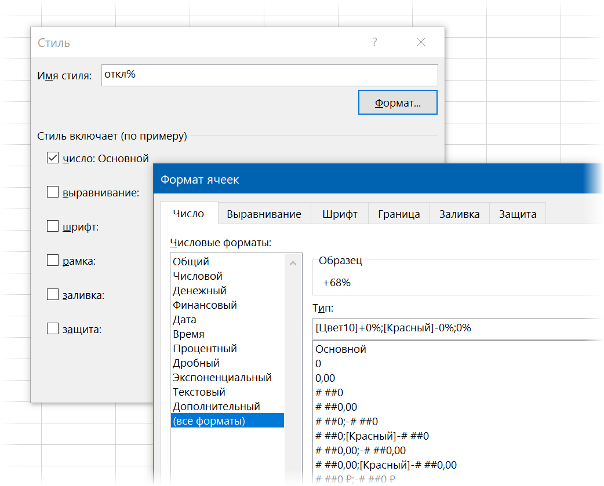Select the Дата number format

pos(227,319)
